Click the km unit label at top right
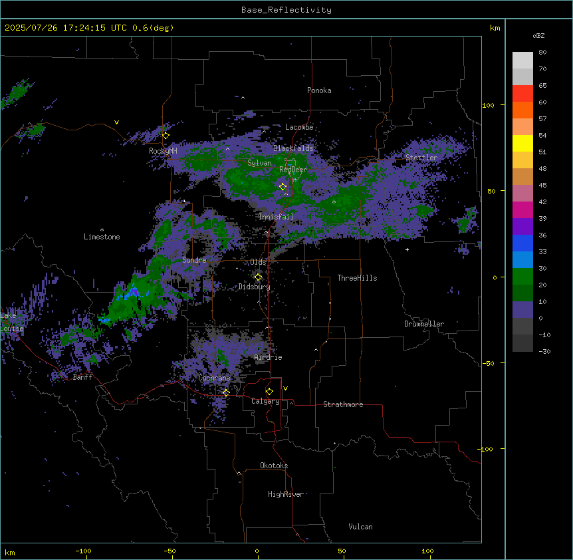Viewport: 573px width, 560px height. (x=495, y=28)
